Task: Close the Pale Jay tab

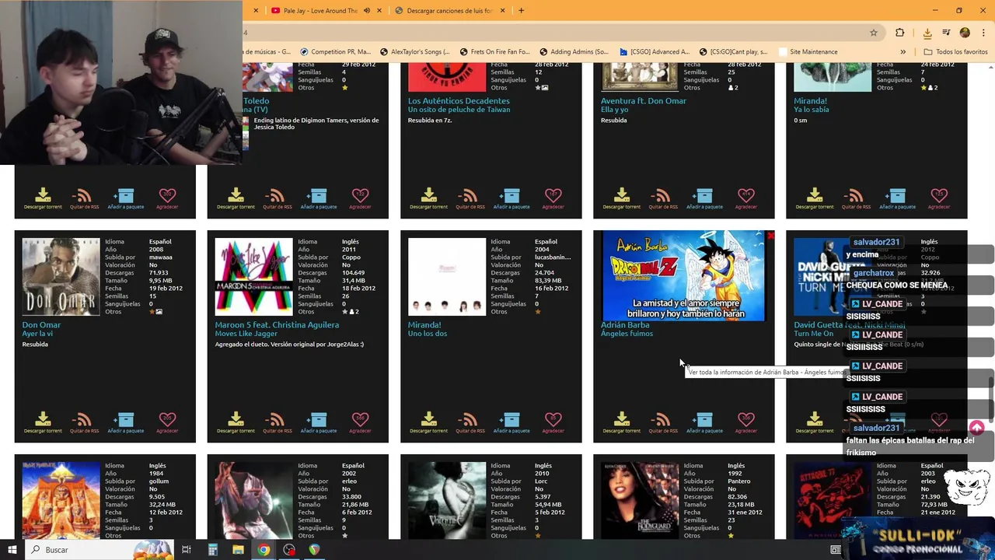Action: (379, 11)
